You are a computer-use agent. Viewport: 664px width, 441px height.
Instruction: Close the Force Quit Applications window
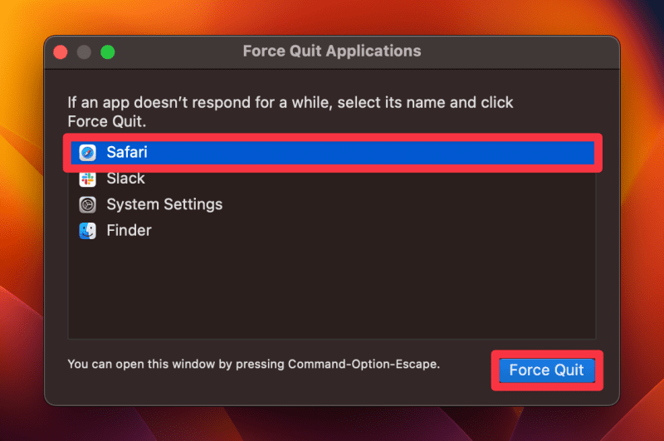click(61, 51)
